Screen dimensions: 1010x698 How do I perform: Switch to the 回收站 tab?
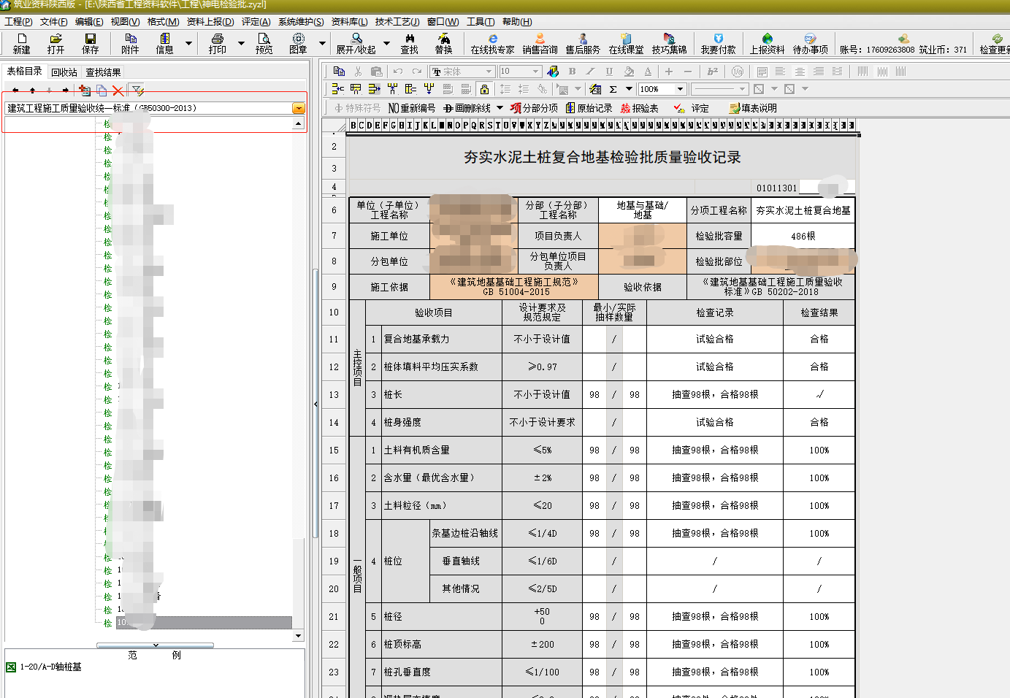click(x=64, y=72)
